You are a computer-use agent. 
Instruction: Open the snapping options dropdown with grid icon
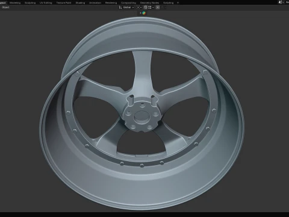(151, 7)
